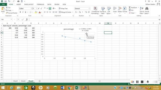This screenshot has height=90, width=161.
Task: Toggle right text alignment
Action: tap(50, 12)
